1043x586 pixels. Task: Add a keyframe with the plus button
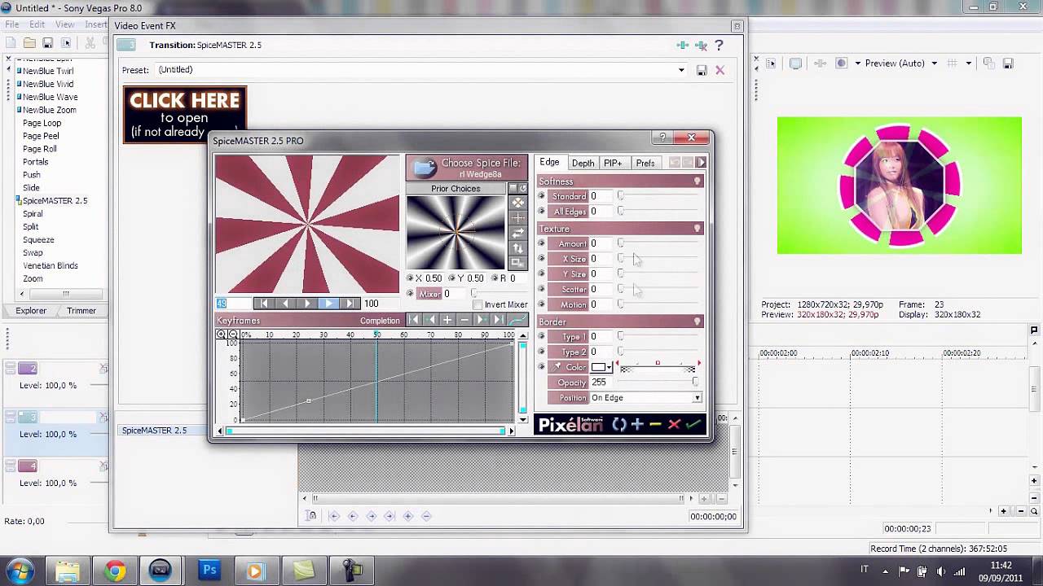tap(447, 320)
